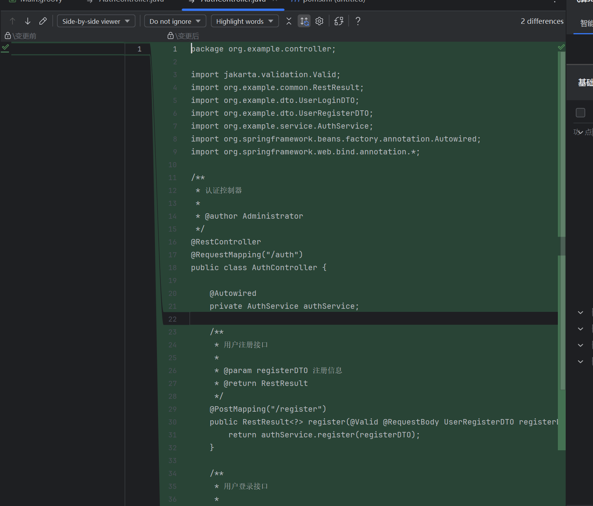Click the 基础 heading in side panel

pos(586,82)
